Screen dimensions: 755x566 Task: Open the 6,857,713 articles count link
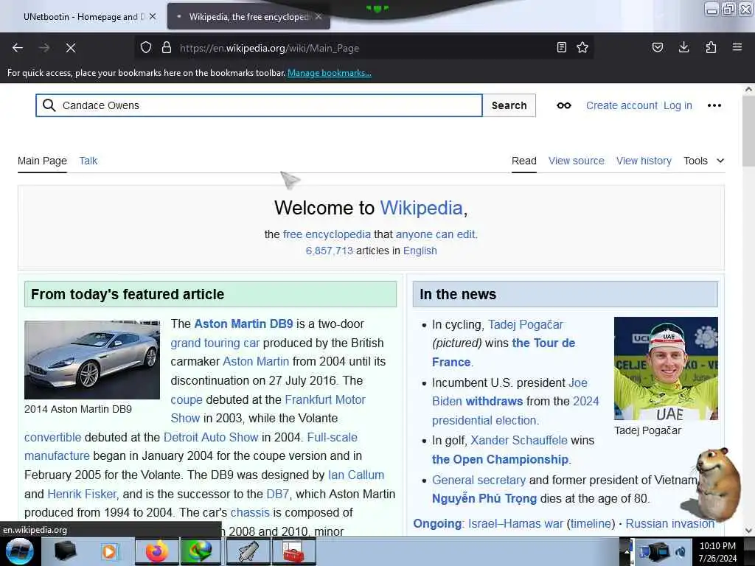[x=330, y=251]
